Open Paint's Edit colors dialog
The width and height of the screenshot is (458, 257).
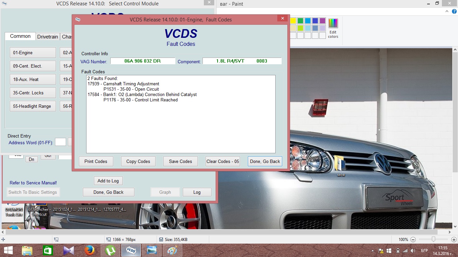[333, 28]
